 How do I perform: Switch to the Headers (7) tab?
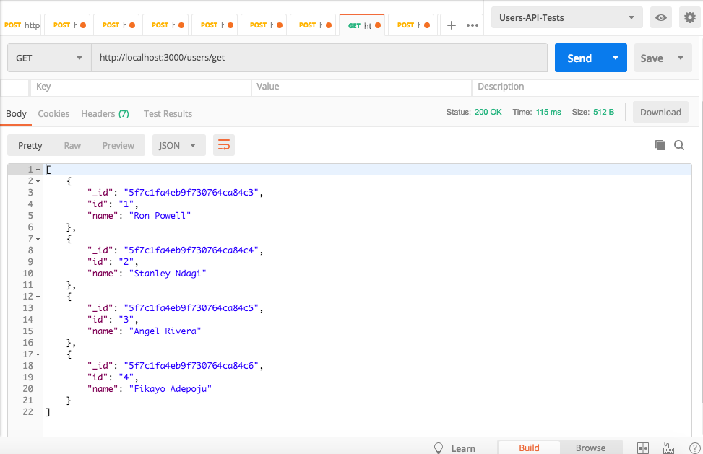tap(104, 113)
